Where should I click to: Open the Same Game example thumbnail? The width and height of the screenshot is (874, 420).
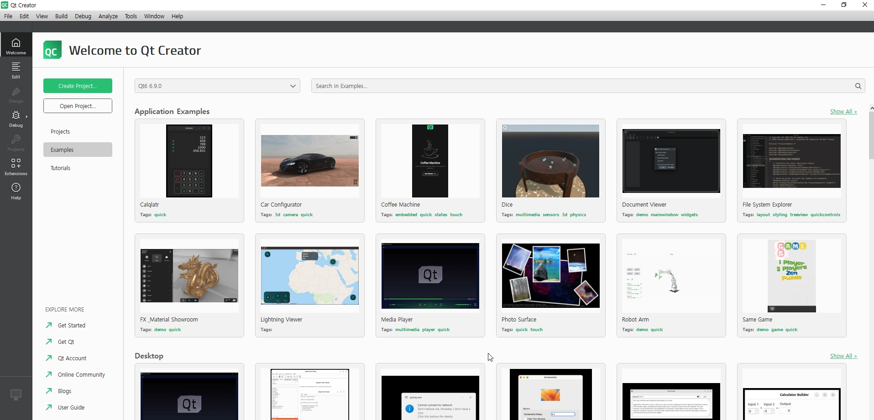[x=792, y=276]
